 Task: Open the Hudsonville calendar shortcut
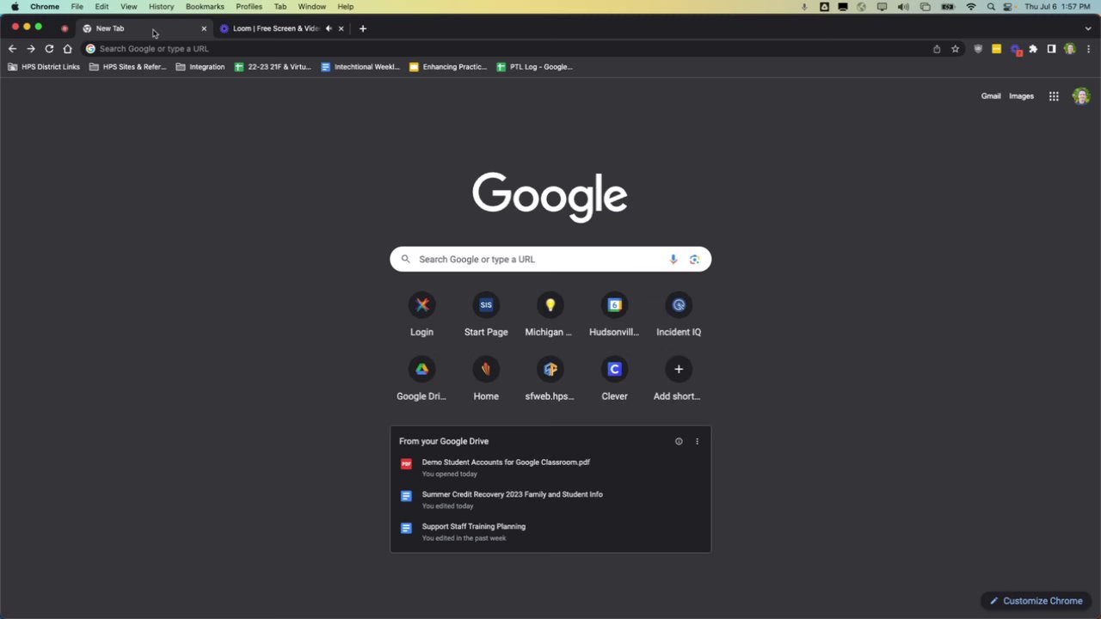614,316
